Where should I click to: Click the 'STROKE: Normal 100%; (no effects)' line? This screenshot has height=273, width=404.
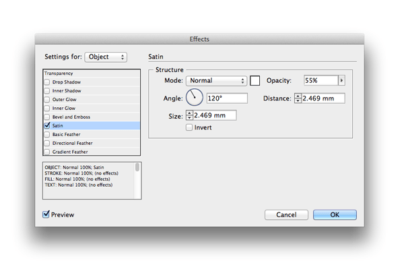pos(81,173)
